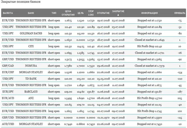Sort by STOP LOSS column header
This screenshot has width=187, height=128.
coord(91,13)
